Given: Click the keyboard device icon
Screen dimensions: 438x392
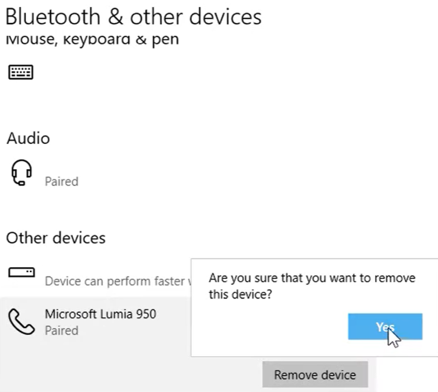Looking at the screenshot, I should (x=20, y=72).
